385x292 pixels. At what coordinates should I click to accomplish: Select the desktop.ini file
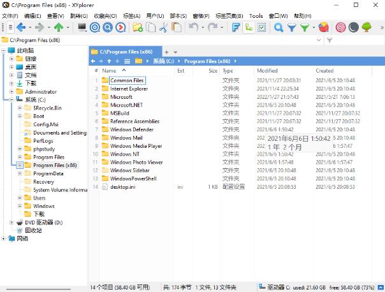pyautogui.click(x=122, y=187)
